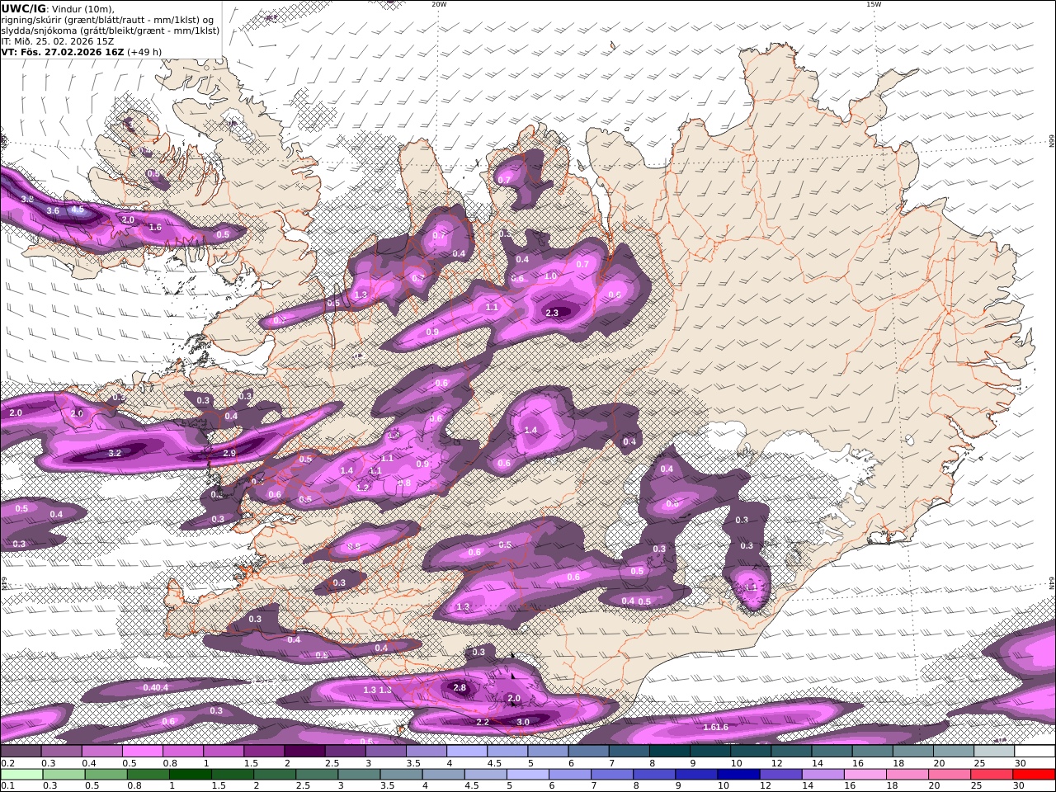This screenshot has height=792, width=1056.
Task: Choose the top-row swatch between 18 and 20
Action: click(x=912, y=751)
